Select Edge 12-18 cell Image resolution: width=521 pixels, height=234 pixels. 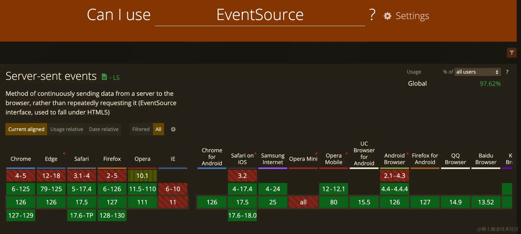click(x=51, y=176)
